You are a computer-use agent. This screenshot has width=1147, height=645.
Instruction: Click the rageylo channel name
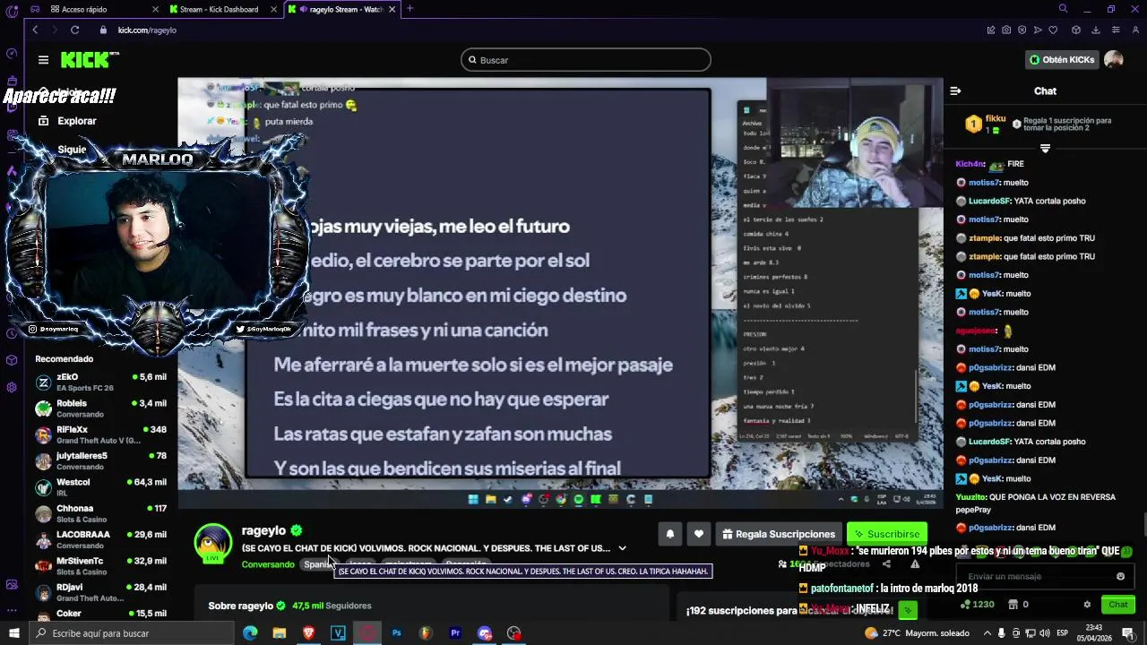click(x=263, y=530)
